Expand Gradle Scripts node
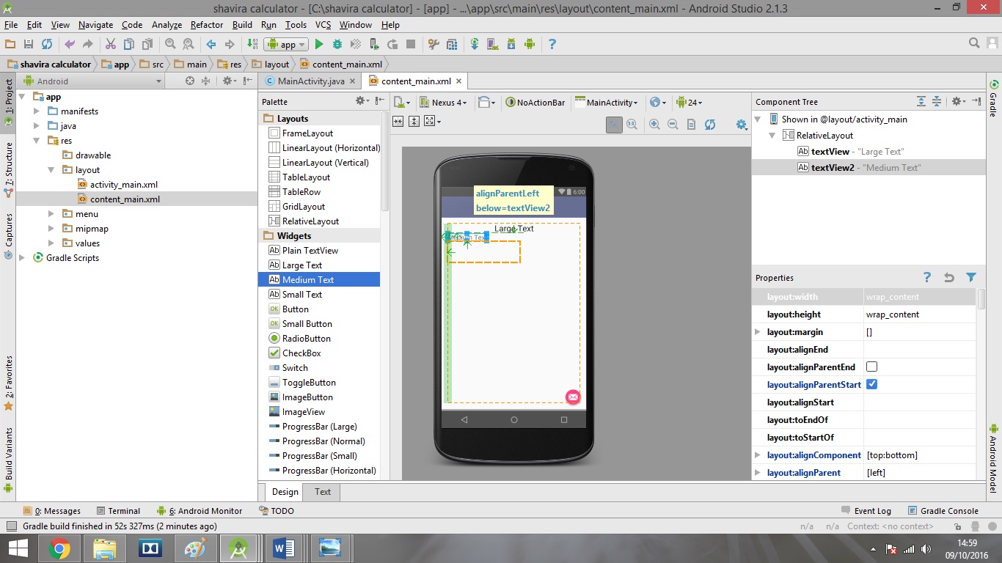1002x563 pixels. [22, 258]
